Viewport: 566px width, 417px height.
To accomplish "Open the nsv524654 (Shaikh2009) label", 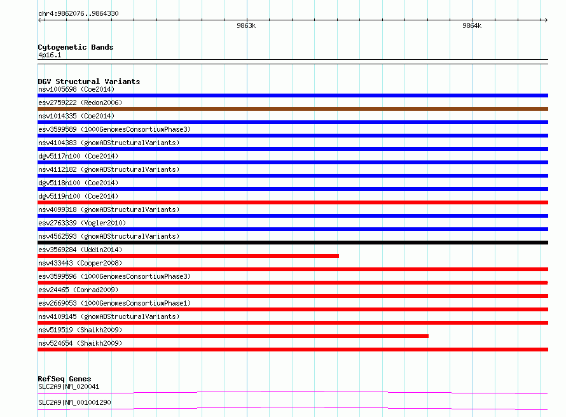I will 80,343.
